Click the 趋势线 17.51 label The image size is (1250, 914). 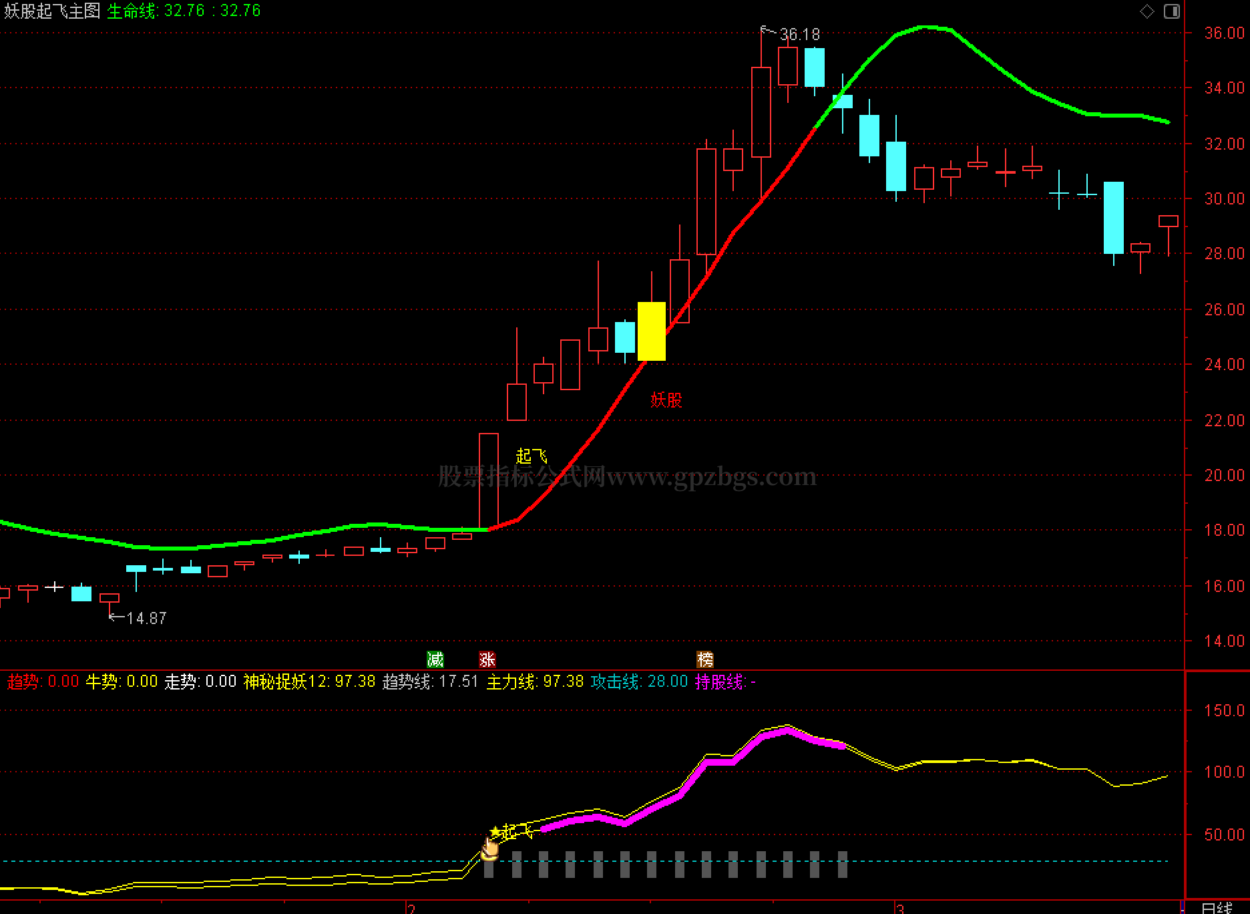430,681
